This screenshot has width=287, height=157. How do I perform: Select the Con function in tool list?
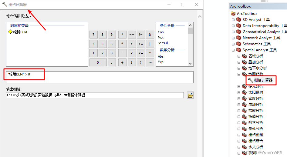click(161, 32)
